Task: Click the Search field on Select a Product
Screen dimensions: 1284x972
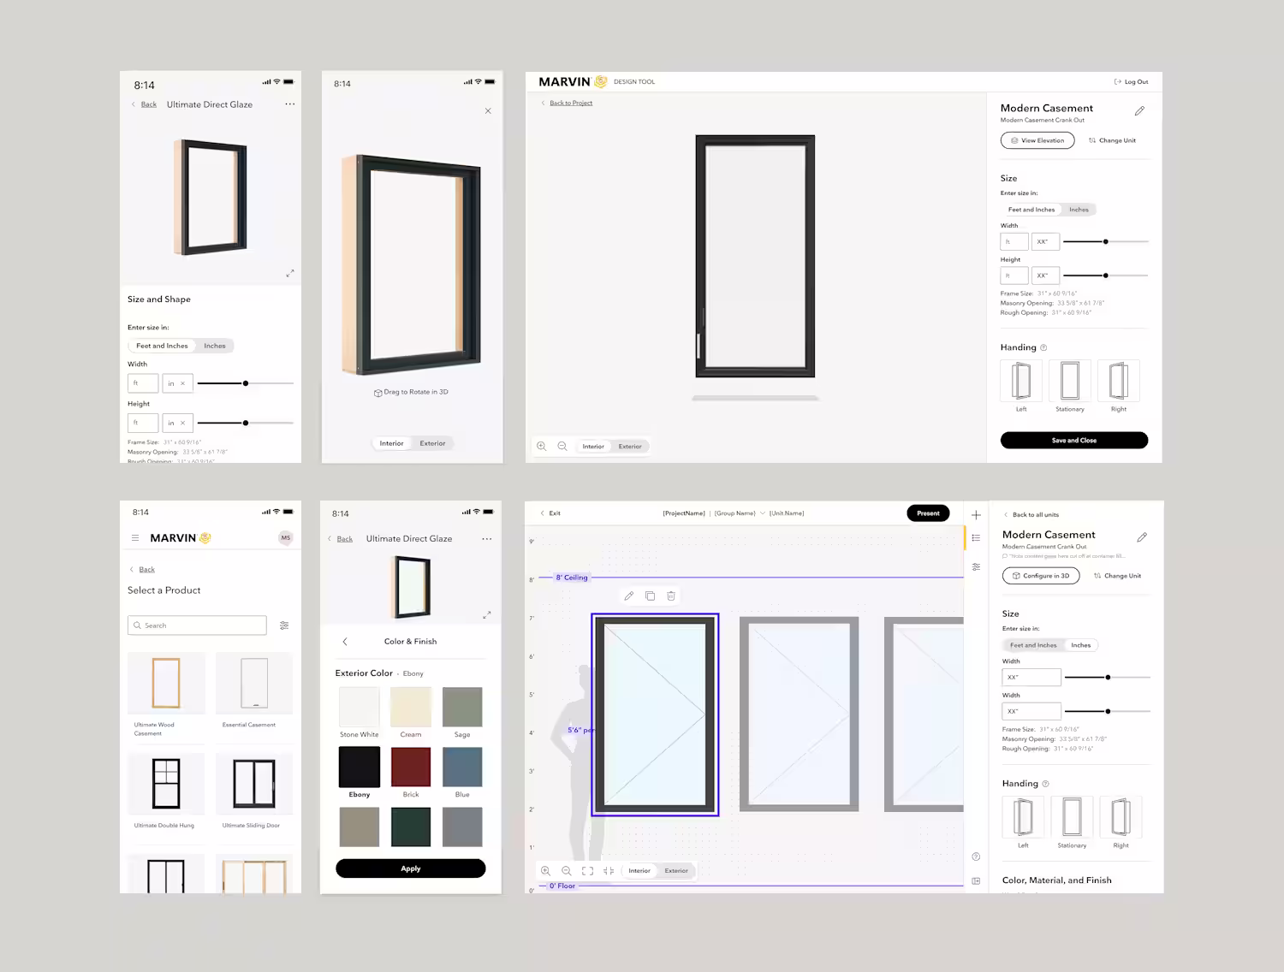Action: tap(197, 625)
